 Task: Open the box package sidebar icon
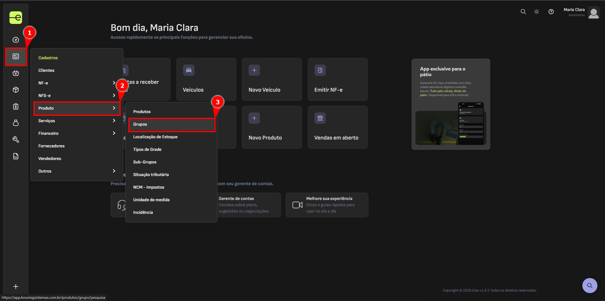16,90
